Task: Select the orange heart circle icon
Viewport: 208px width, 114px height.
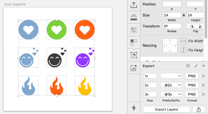Action: click(x=85, y=30)
